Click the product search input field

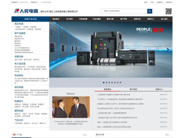pos(124,11)
